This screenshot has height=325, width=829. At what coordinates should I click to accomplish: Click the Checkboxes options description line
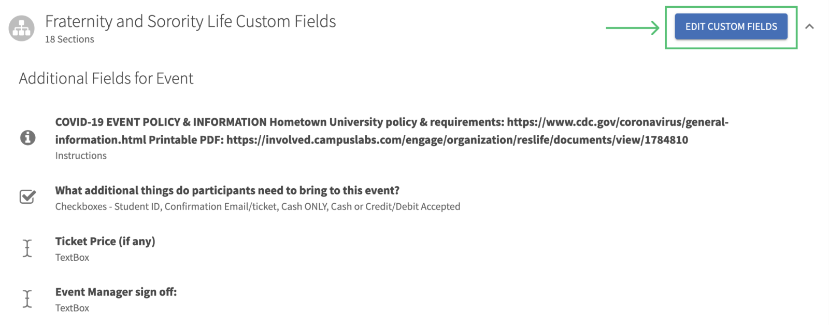click(258, 206)
